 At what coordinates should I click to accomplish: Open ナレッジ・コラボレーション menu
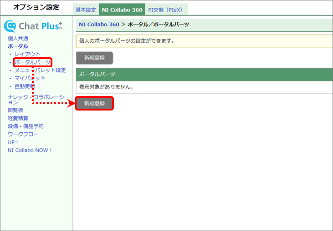[36, 100]
